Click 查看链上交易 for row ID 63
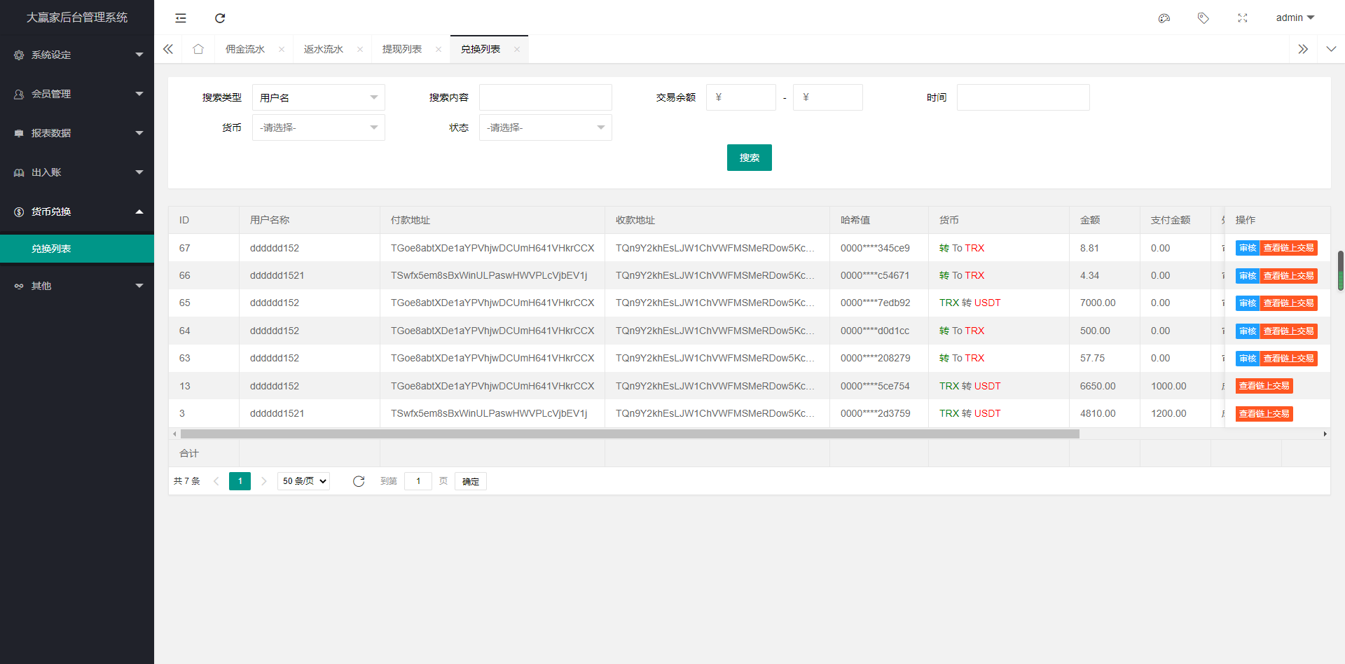This screenshot has width=1345, height=664. click(x=1289, y=359)
